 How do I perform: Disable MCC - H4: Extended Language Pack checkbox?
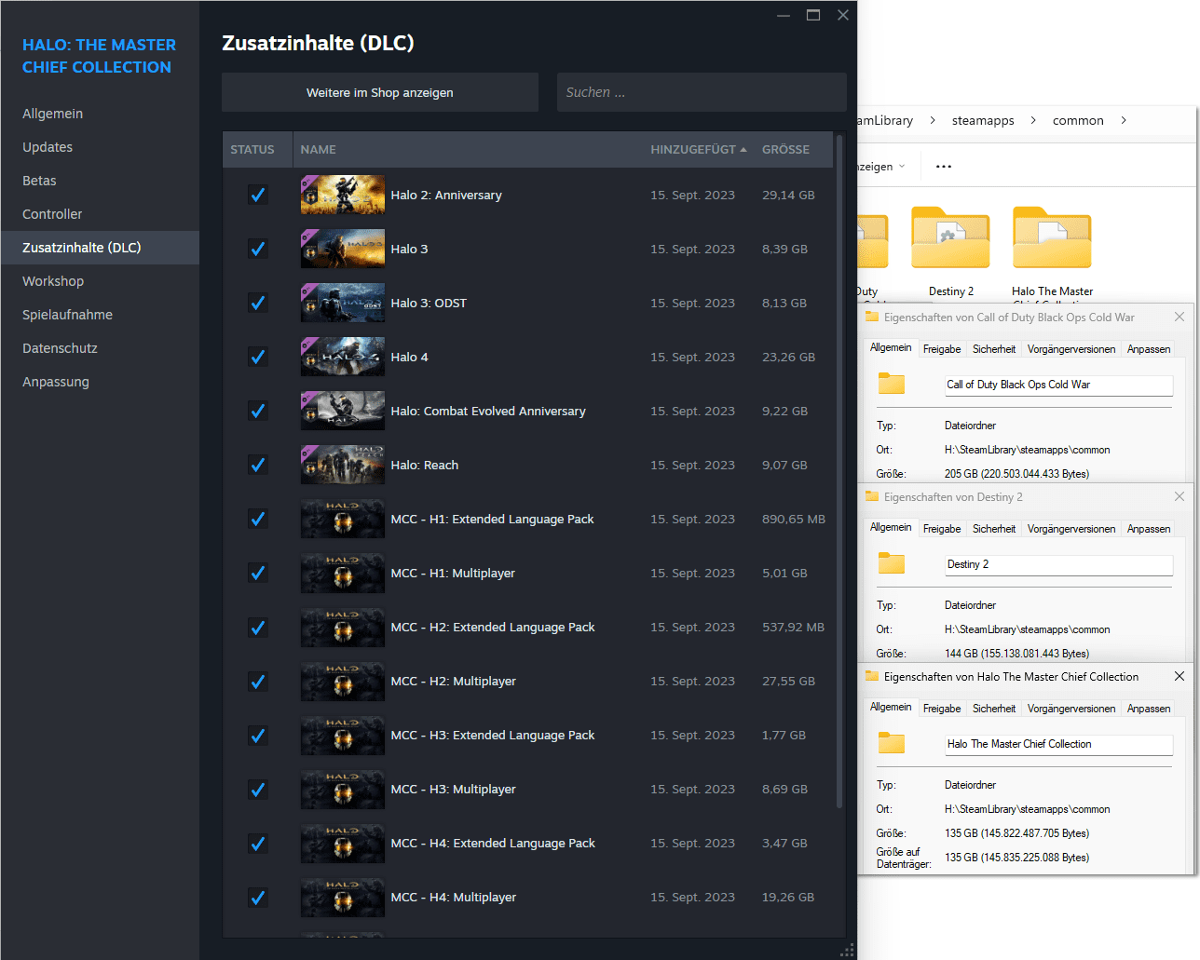258,843
